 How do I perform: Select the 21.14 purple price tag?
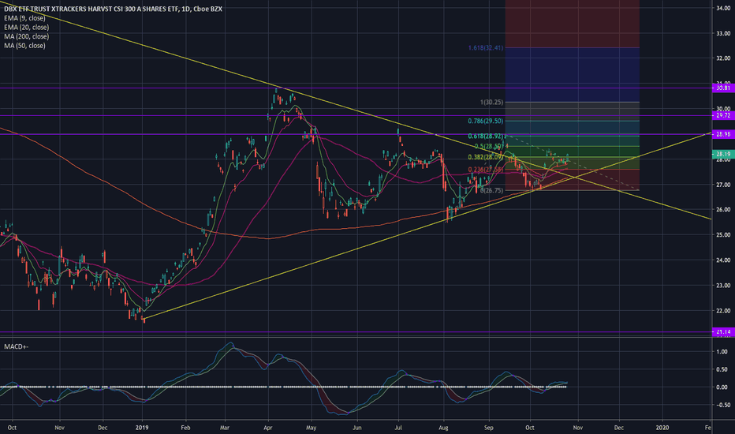point(722,331)
